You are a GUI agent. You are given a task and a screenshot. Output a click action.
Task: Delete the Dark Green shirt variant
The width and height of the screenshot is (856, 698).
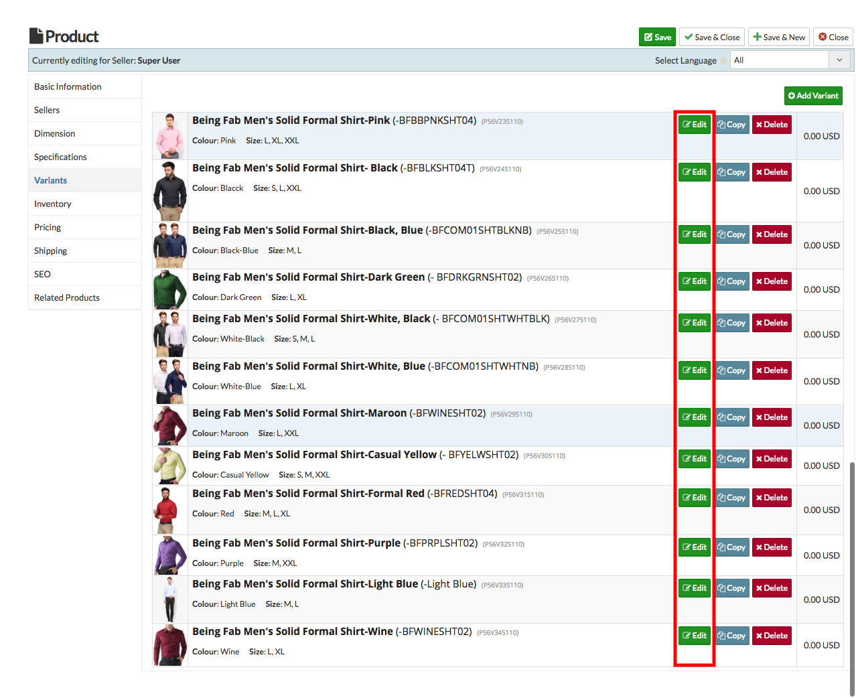[772, 281]
